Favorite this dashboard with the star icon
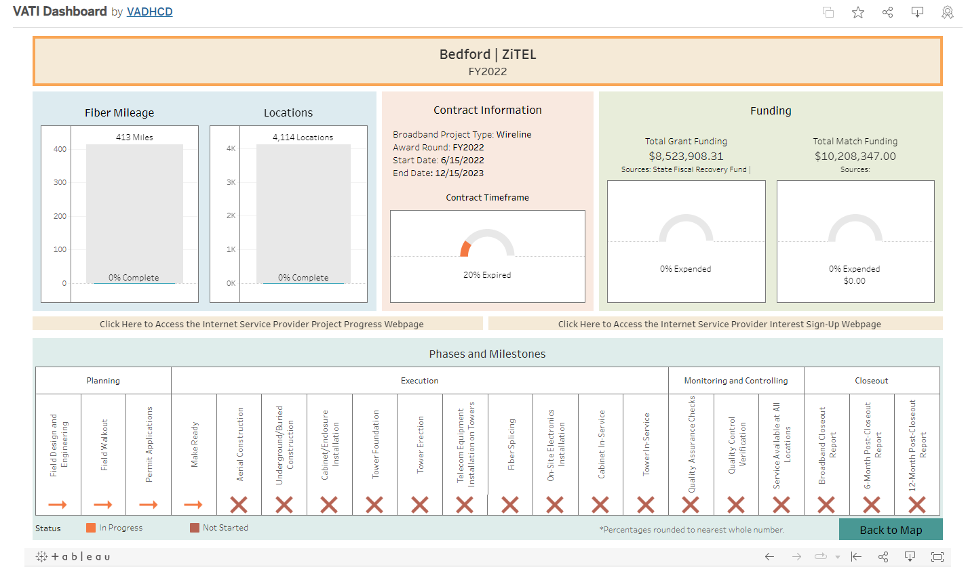968x582 pixels. (x=858, y=12)
